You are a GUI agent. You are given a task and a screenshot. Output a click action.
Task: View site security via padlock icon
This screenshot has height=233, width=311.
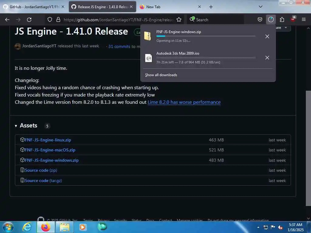click(58, 19)
